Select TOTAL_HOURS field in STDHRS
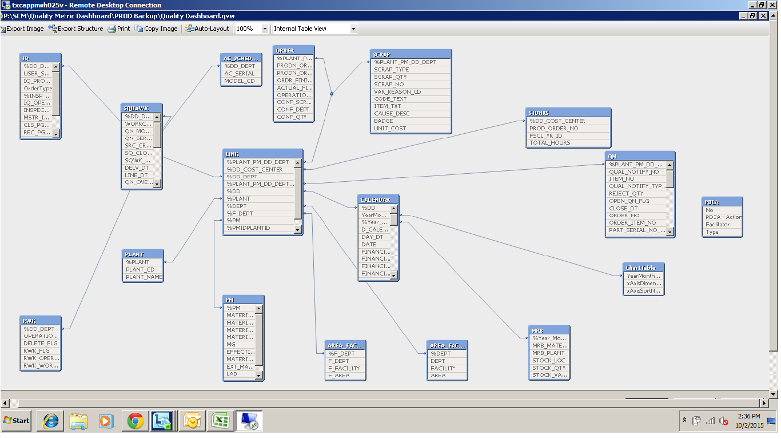The width and height of the screenshot is (781, 439). click(x=568, y=143)
